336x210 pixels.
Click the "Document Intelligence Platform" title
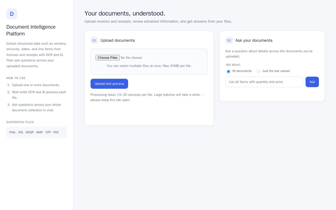(x=31, y=30)
